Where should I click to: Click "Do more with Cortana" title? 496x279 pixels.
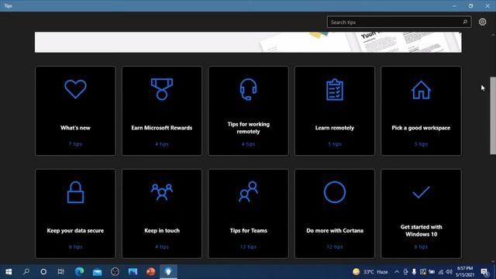click(334, 231)
